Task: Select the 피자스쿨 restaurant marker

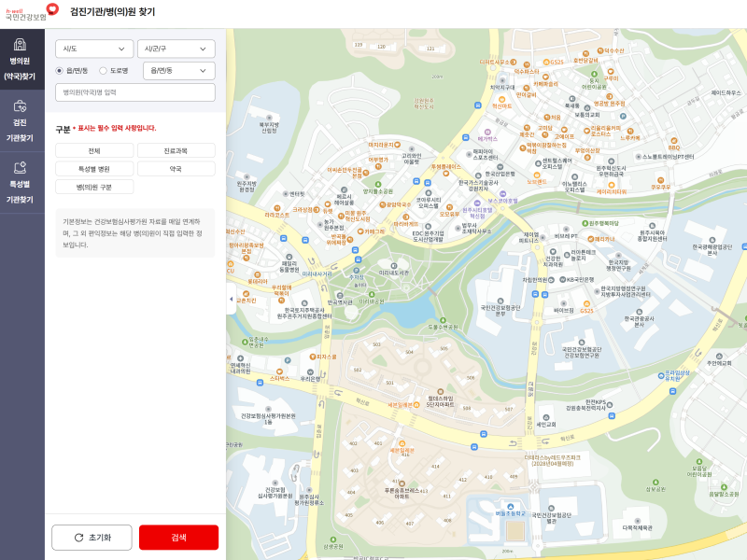Action: (x=313, y=357)
